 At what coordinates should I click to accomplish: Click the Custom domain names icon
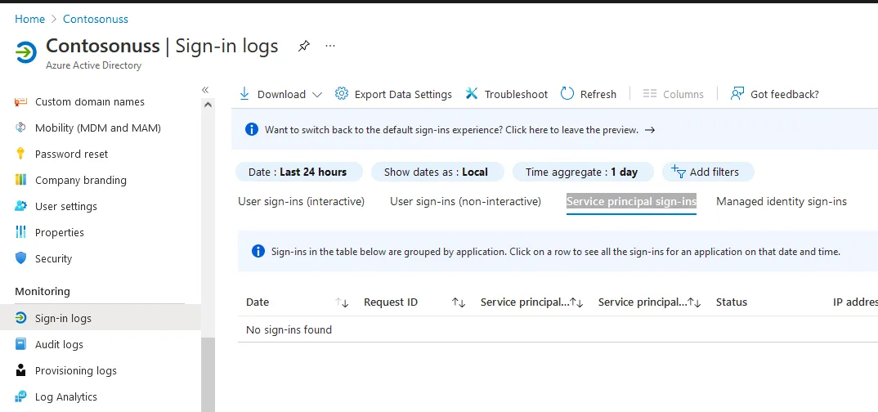(20, 102)
